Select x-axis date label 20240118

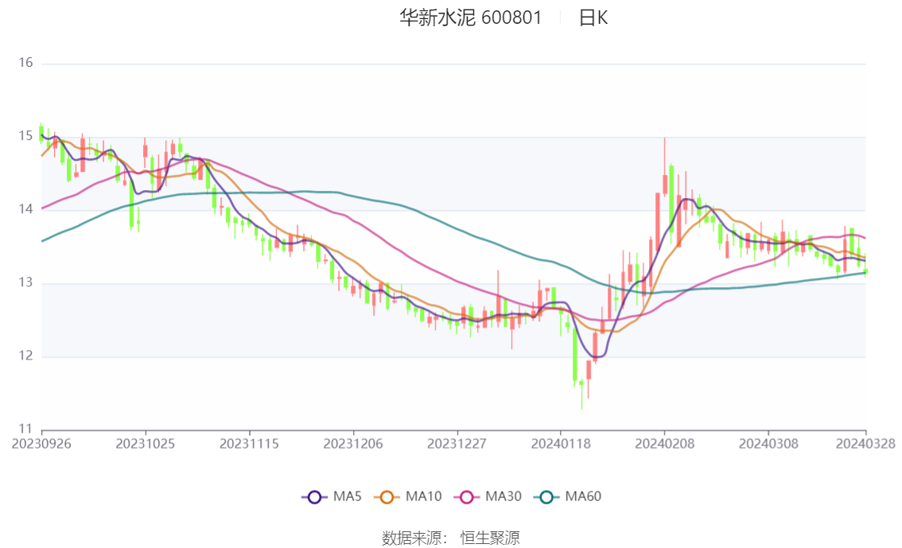coord(561,444)
